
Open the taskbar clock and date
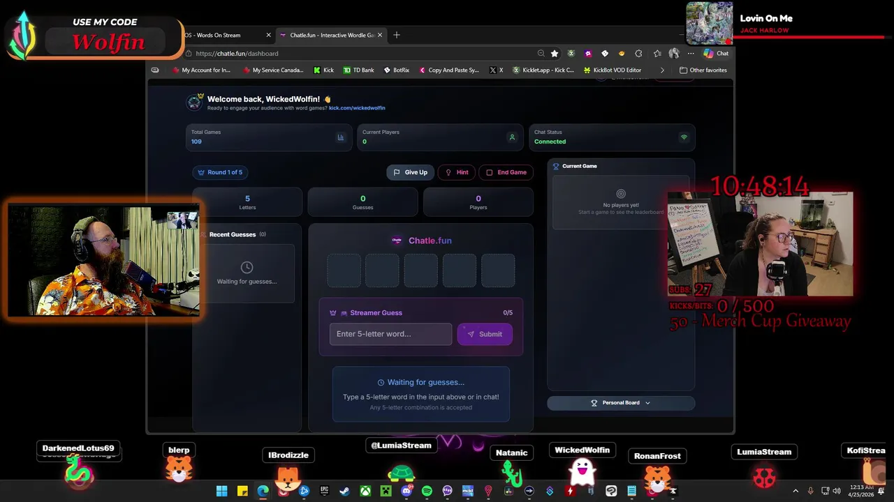[862, 491]
